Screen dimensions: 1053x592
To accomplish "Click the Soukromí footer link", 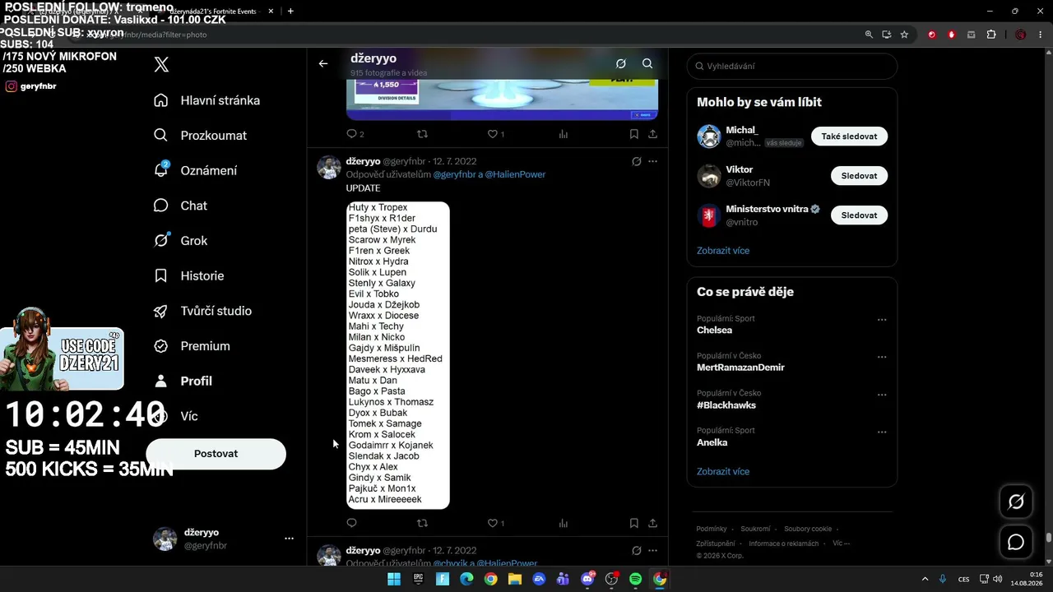I will pos(755,529).
